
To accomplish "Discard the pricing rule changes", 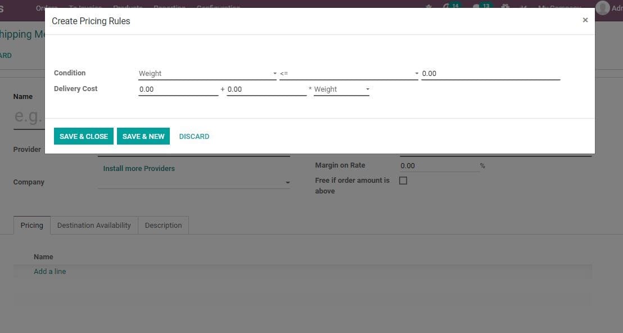I will 194,136.
